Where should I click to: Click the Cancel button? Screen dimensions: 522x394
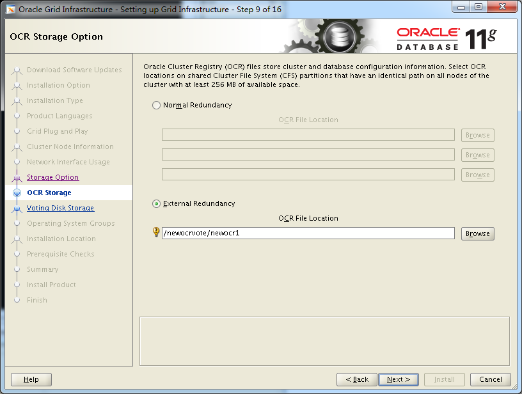click(x=491, y=379)
